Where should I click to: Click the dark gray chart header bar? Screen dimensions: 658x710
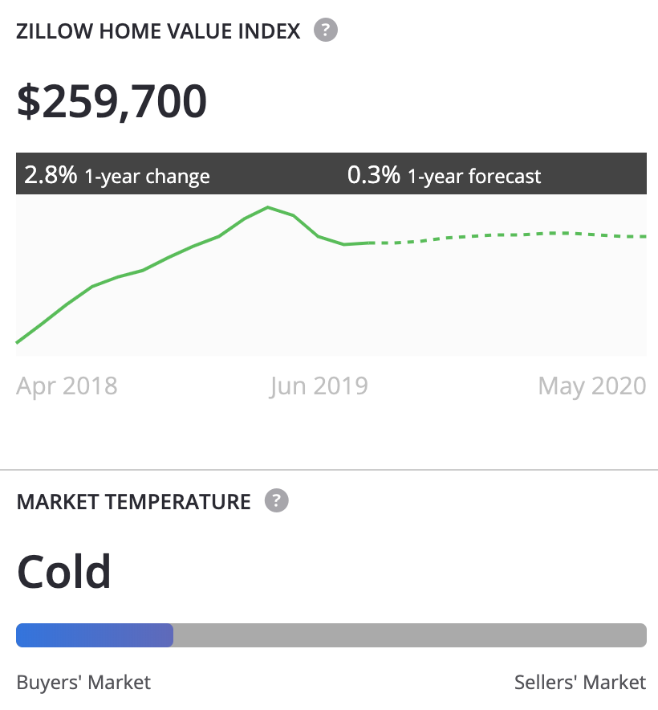click(x=331, y=173)
